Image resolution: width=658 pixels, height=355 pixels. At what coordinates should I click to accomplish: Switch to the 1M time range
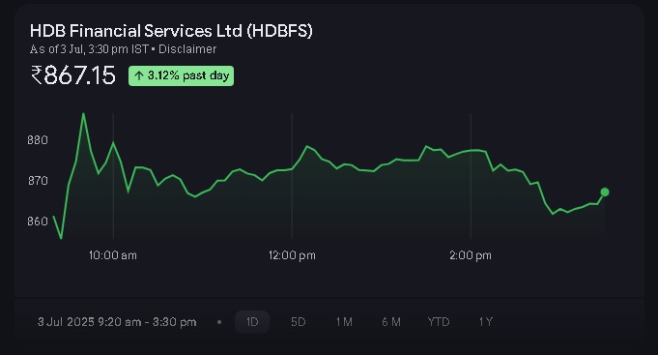click(344, 322)
